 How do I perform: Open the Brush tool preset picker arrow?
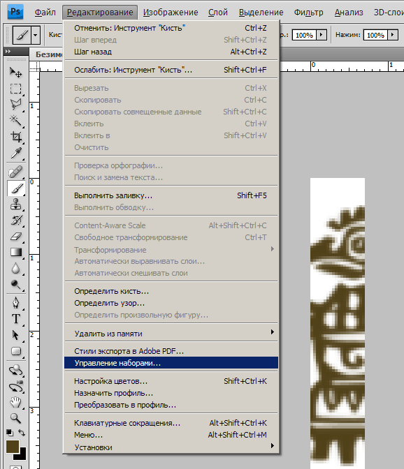[x=36, y=35]
